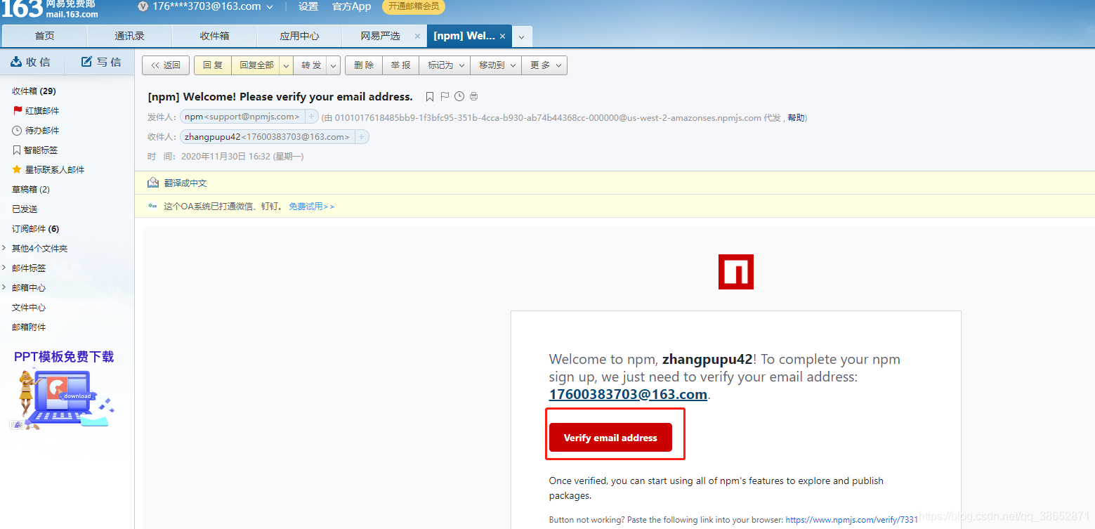Click 写信 to compose mail
This screenshot has height=529, width=1095.
pyautogui.click(x=100, y=62)
